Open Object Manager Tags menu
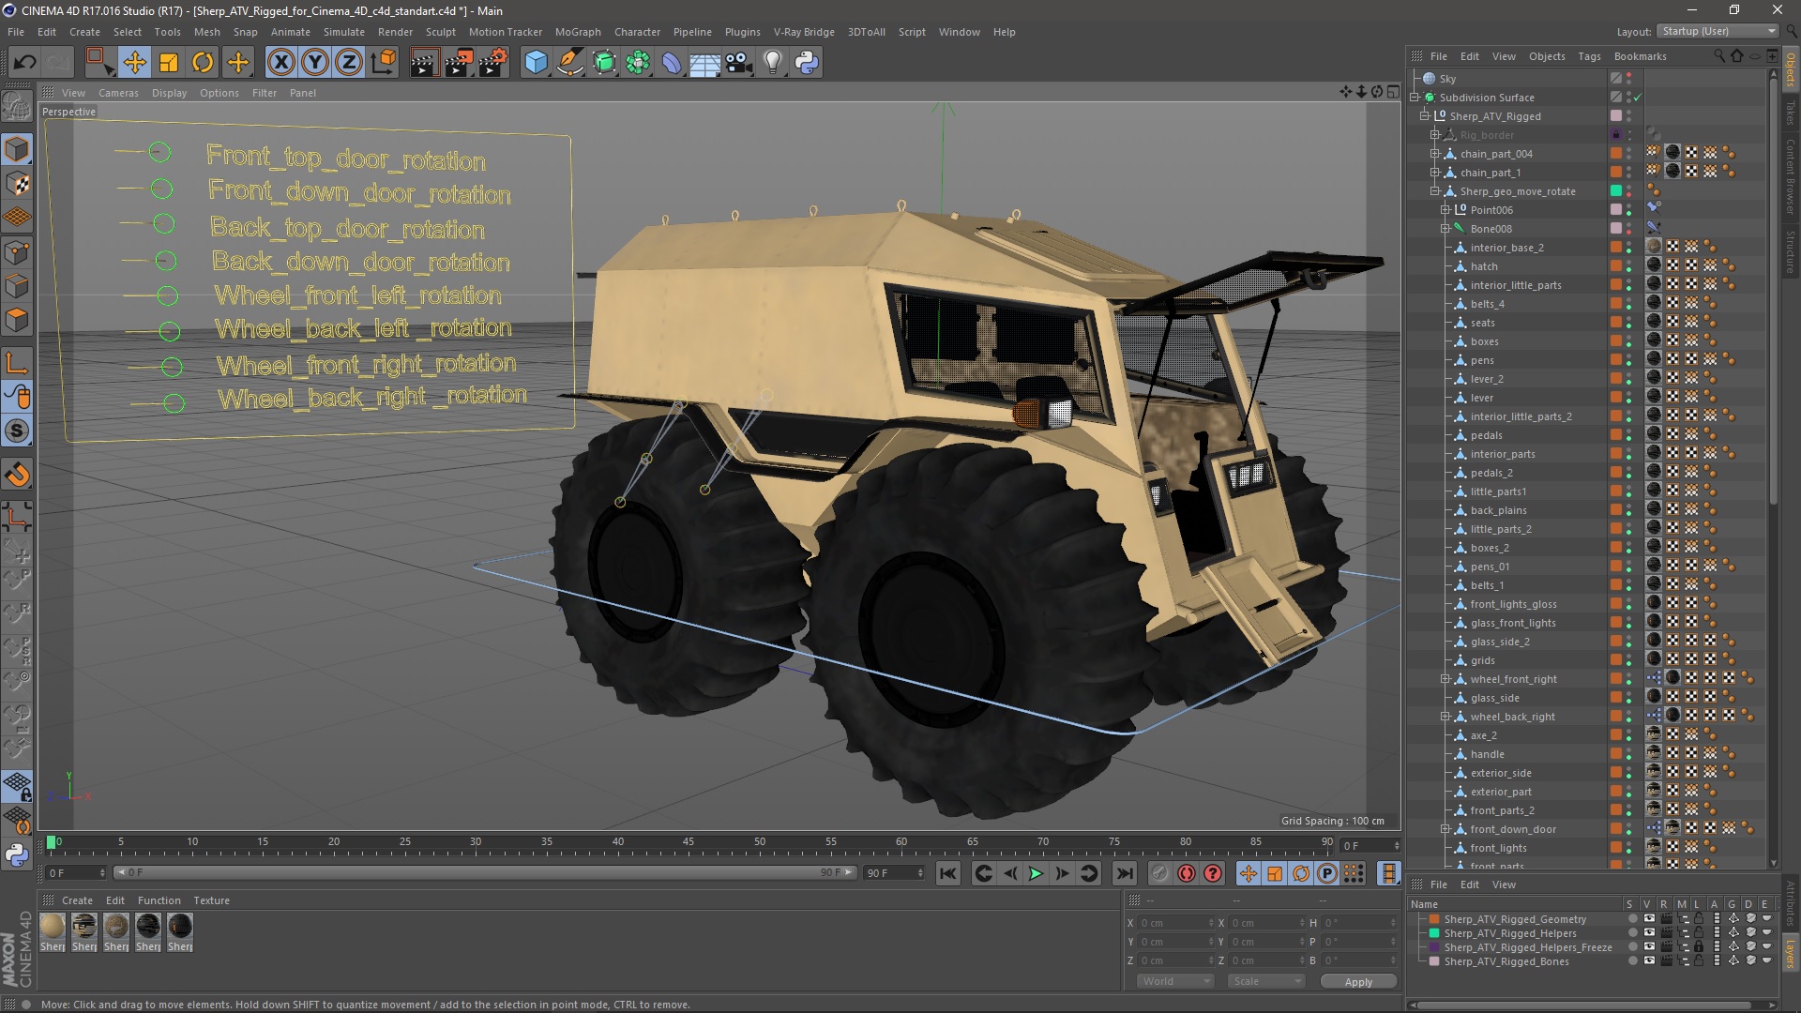 1589,56
